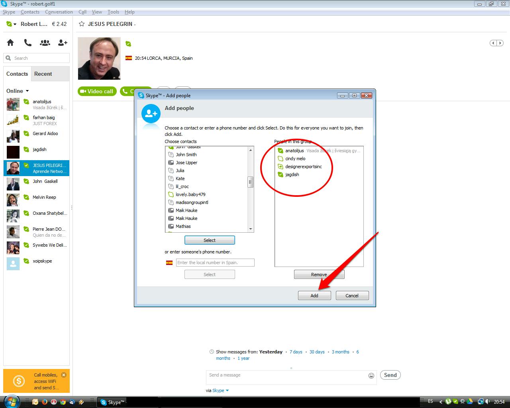Show hidden system tray icons

tap(441, 402)
